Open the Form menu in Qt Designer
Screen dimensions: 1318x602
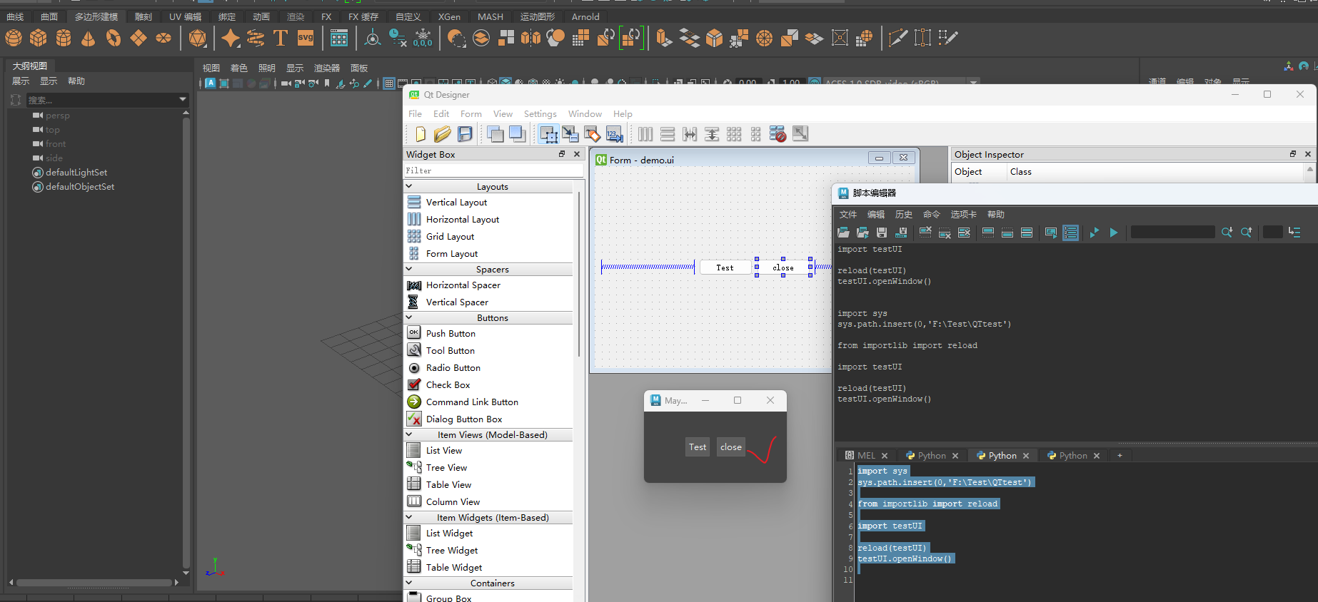[x=471, y=114]
